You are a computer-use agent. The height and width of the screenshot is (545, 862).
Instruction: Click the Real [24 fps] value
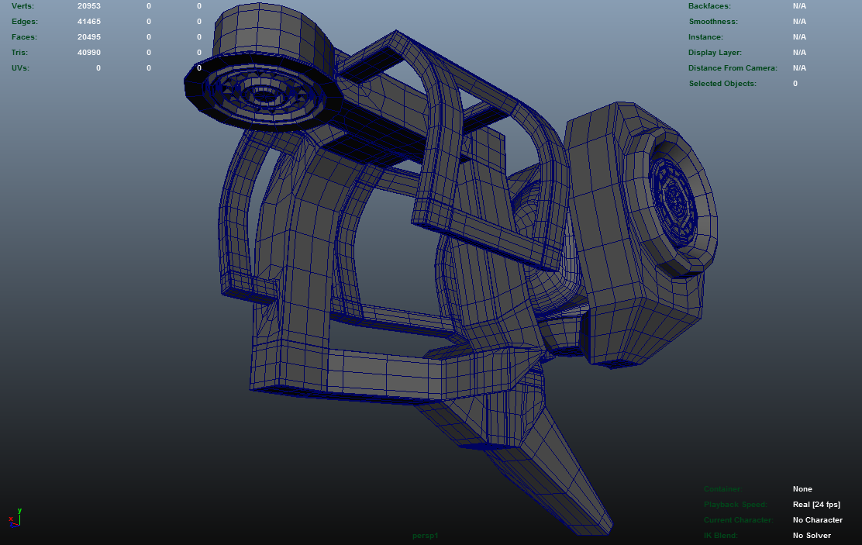pos(816,505)
